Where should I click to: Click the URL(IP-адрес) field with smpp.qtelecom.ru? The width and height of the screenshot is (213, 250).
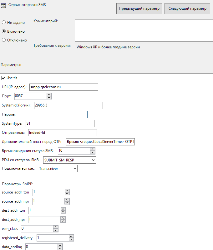point(63,87)
